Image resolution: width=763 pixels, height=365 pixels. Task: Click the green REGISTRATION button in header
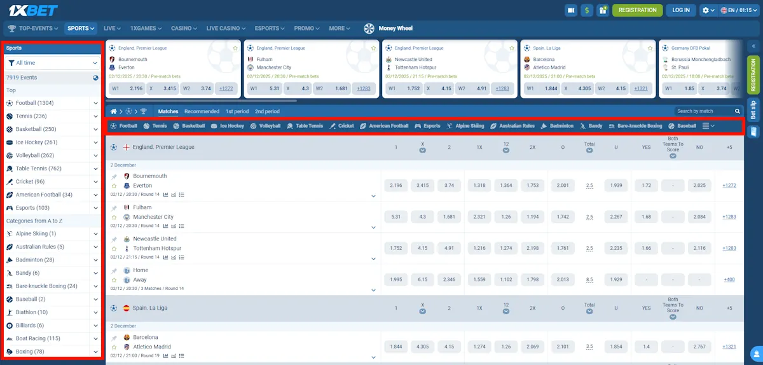click(x=637, y=10)
